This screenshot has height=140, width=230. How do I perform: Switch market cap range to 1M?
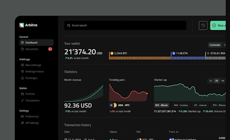coord(223,81)
